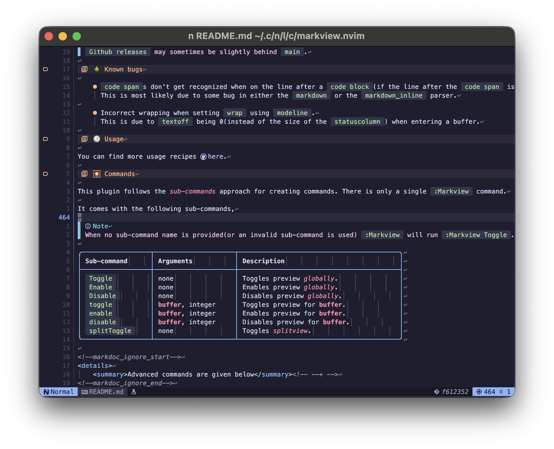The height and width of the screenshot is (449, 554).
Task: Click the 'code block' code span
Action: pyautogui.click(x=350, y=87)
